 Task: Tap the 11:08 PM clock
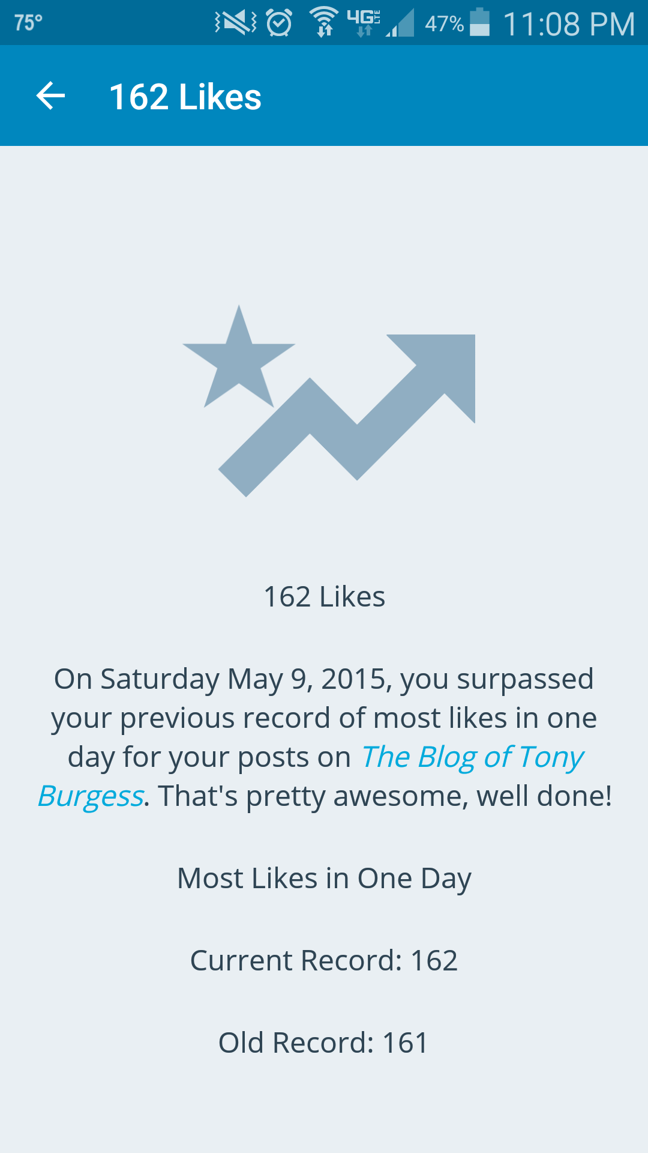(568, 24)
